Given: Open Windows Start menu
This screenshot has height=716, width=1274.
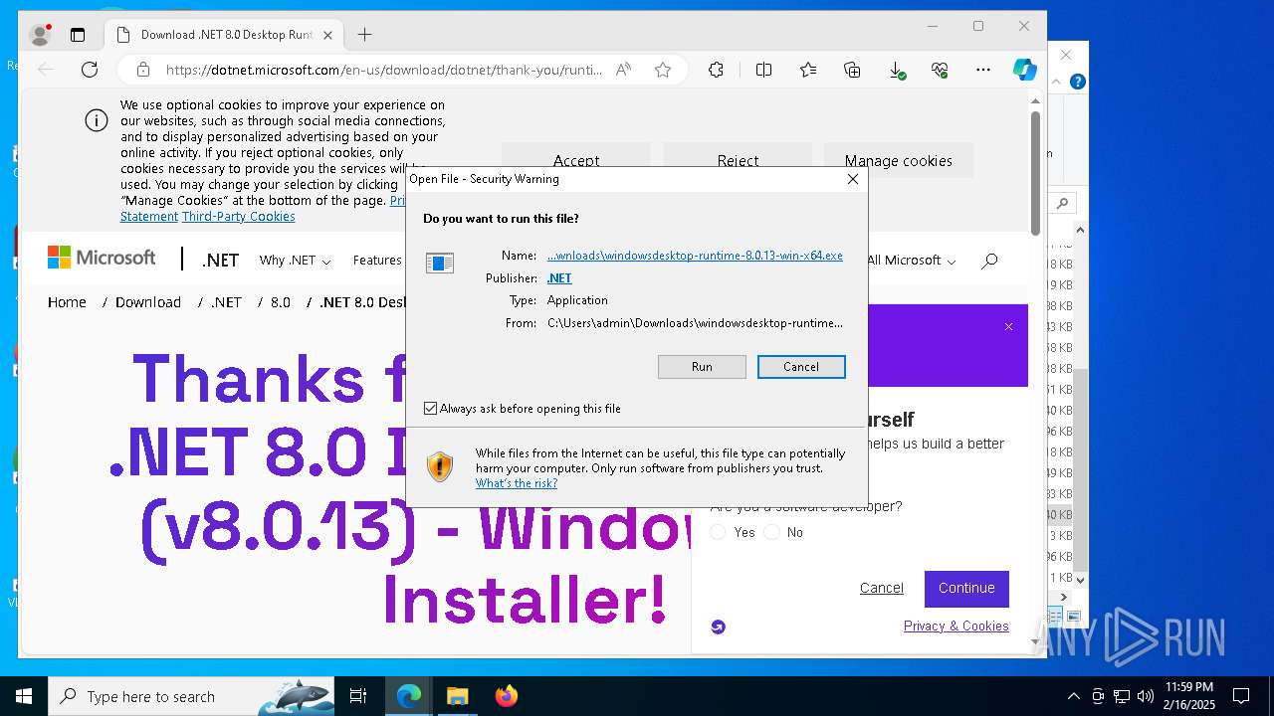Looking at the screenshot, I should click(x=24, y=696).
